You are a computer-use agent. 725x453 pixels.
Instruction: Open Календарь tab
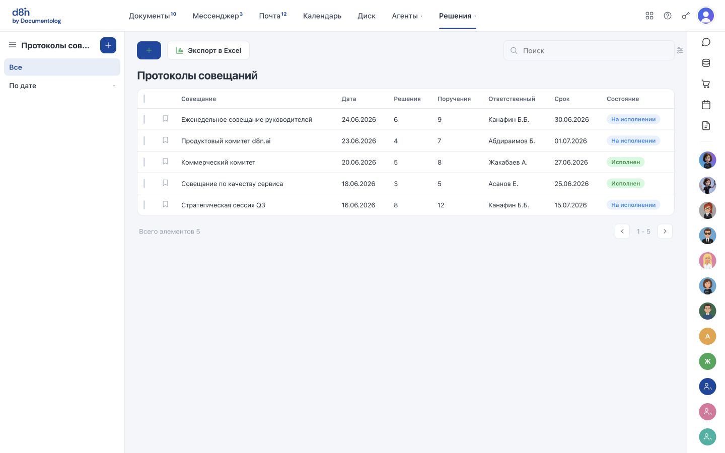click(x=322, y=16)
